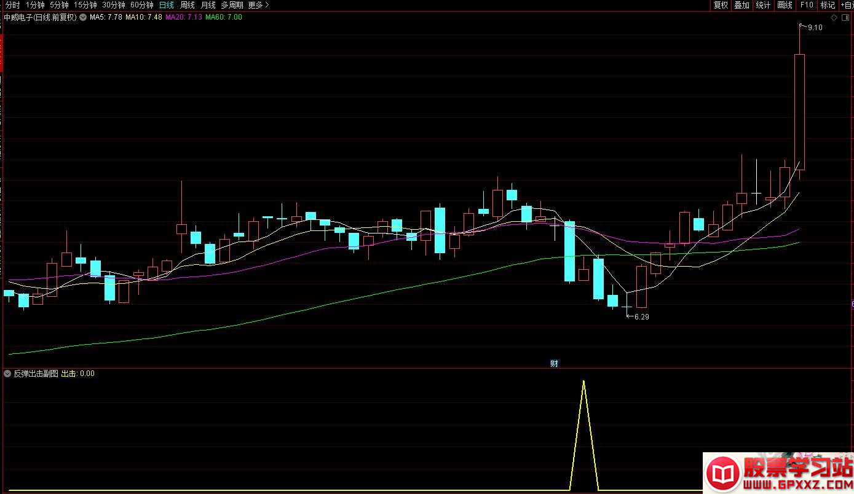Click the large cyan candlestick crossing below MA60
Viewport: 854px width, 494px height.
(569, 251)
